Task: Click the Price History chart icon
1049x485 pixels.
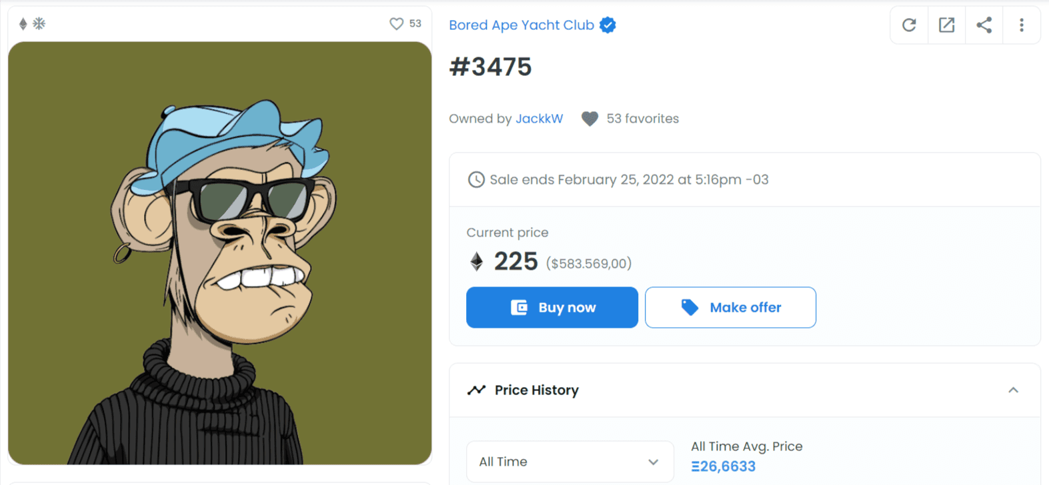Action: (x=476, y=390)
